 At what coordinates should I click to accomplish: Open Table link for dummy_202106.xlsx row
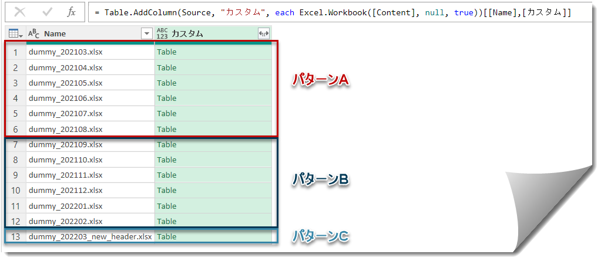coord(167,99)
